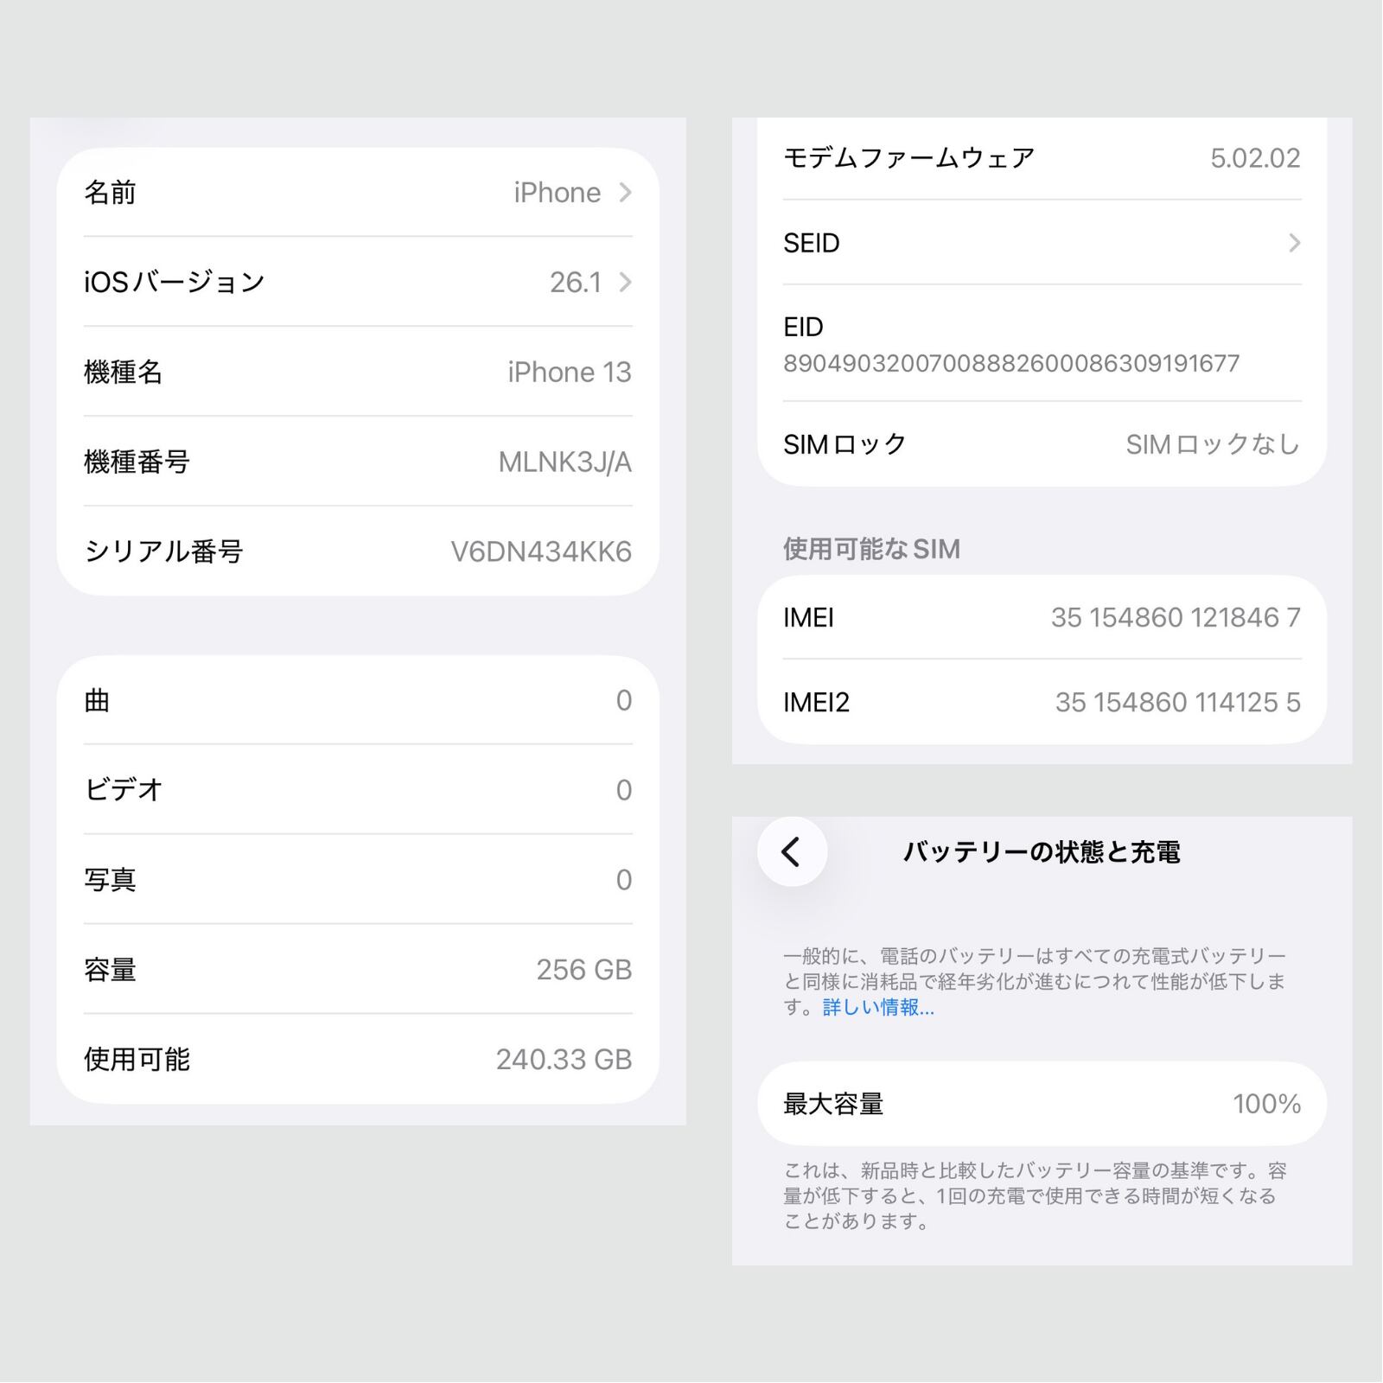1383x1383 pixels.
Task: Select the EID number string
Action: tap(1011, 363)
